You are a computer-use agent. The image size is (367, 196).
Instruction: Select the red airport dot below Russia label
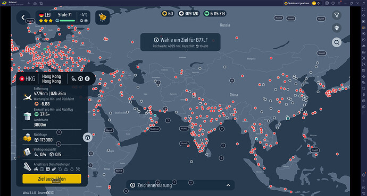(237, 38)
